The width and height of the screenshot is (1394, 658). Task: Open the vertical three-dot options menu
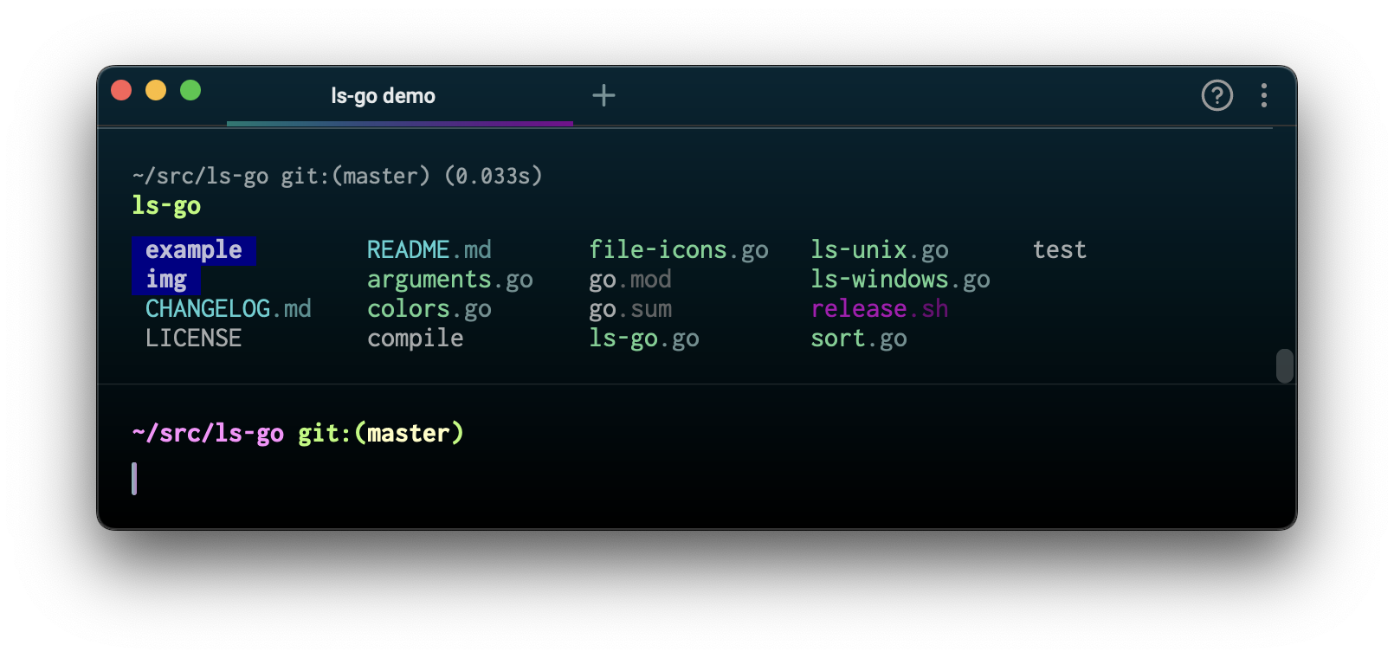(1264, 95)
